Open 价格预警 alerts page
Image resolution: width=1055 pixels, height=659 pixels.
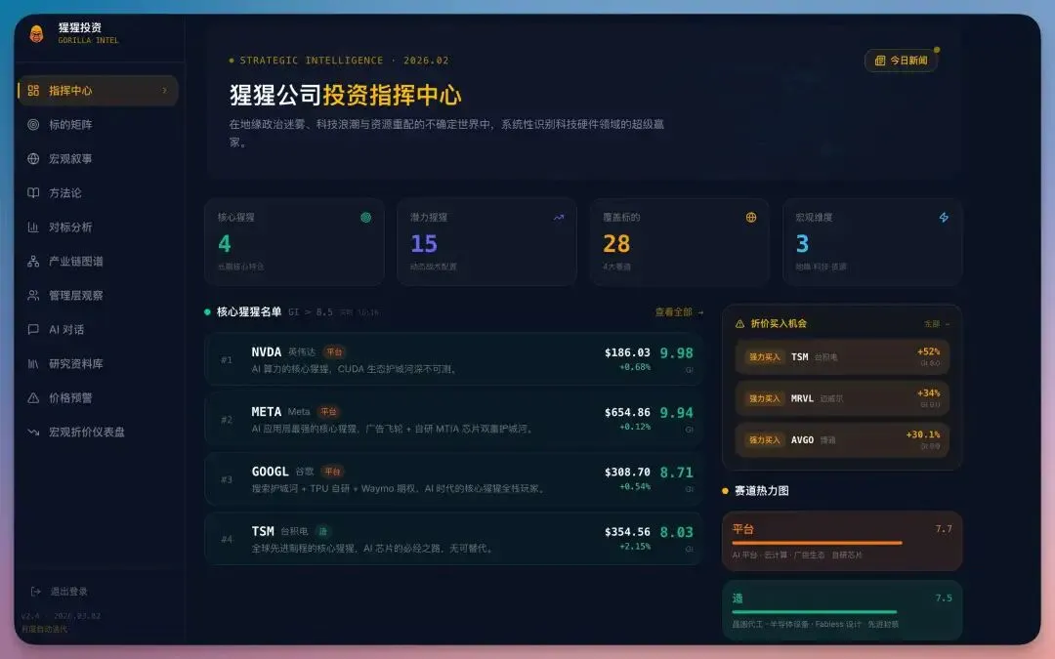pos(99,398)
